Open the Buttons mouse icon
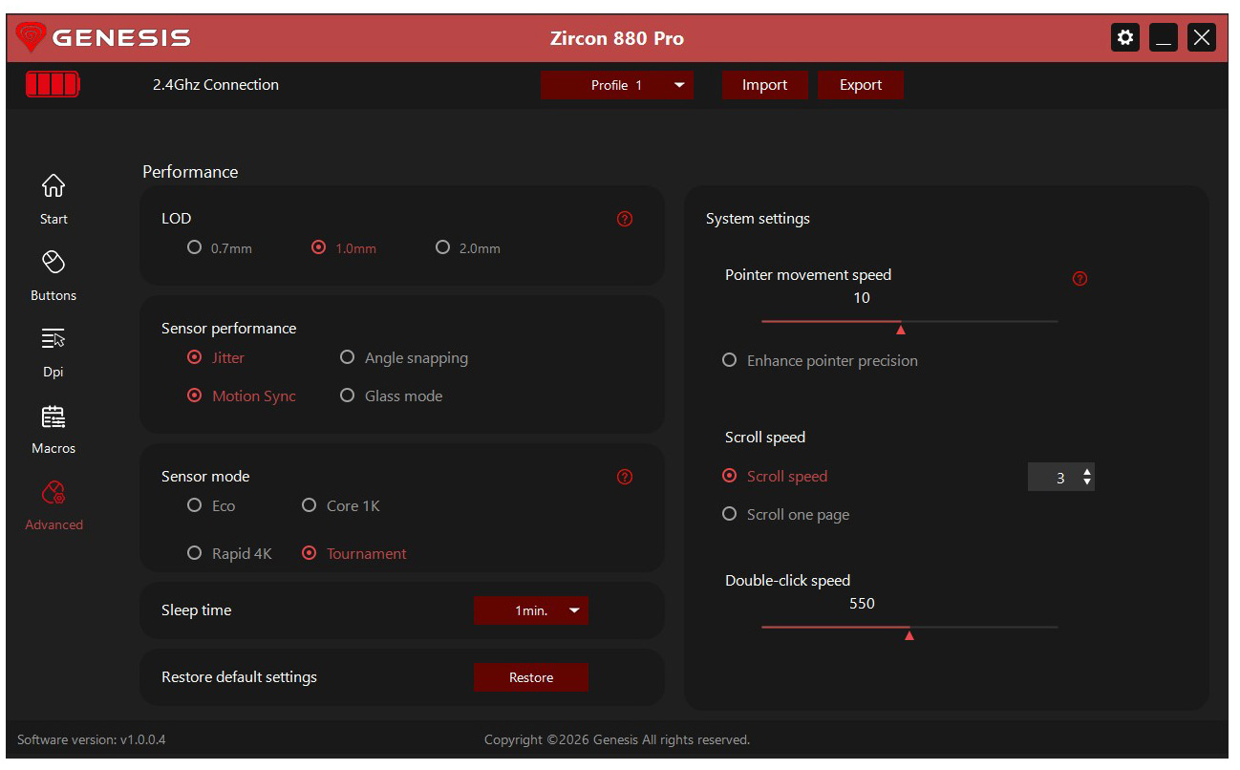This screenshot has height=770, width=1240. pos(53,262)
